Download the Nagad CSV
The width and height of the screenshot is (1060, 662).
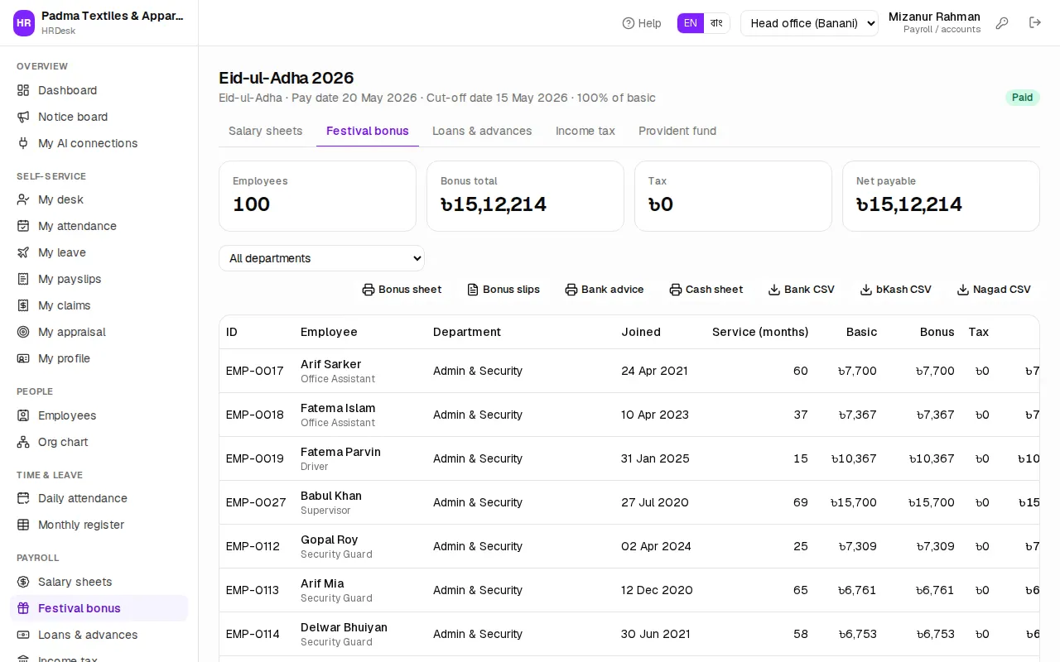coord(994,290)
